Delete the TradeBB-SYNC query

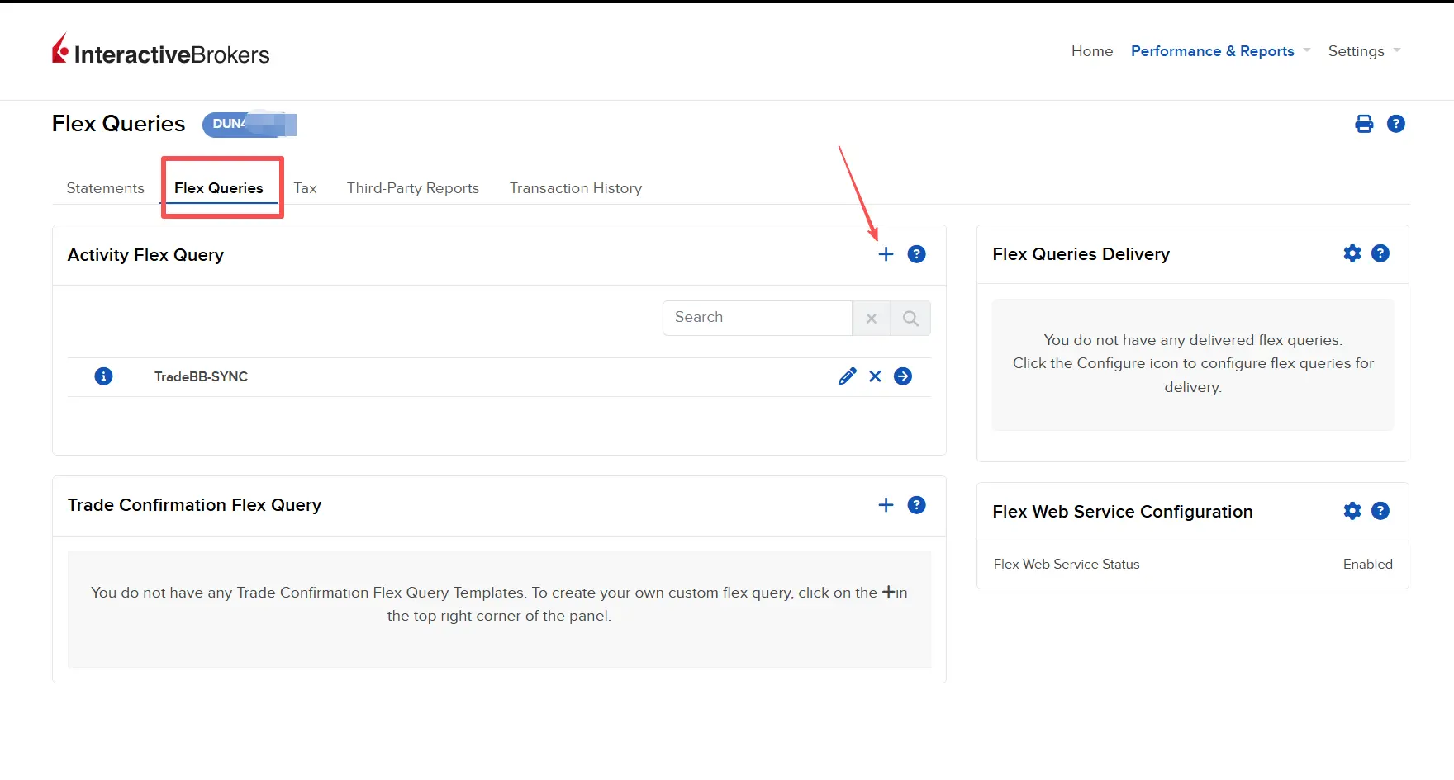click(x=875, y=376)
